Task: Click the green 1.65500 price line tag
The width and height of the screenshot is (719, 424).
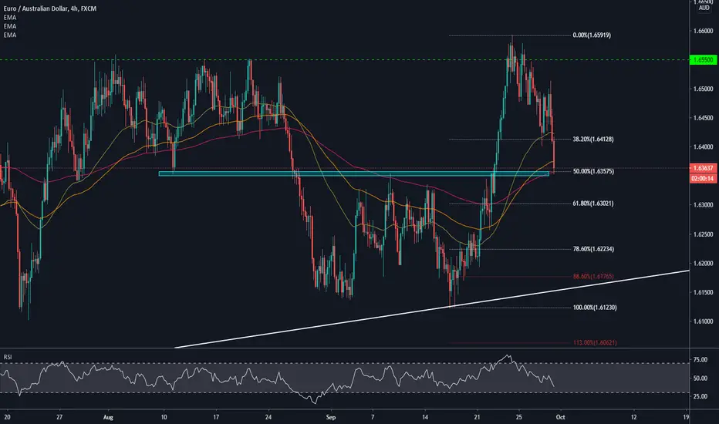Action: pyautogui.click(x=703, y=60)
